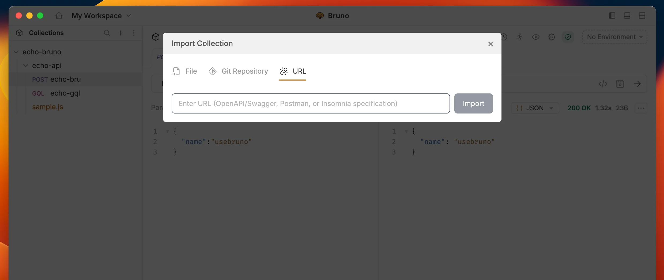The width and height of the screenshot is (664, 280).
Task: Collapse the echo-api folder
Action: (26, 66)
